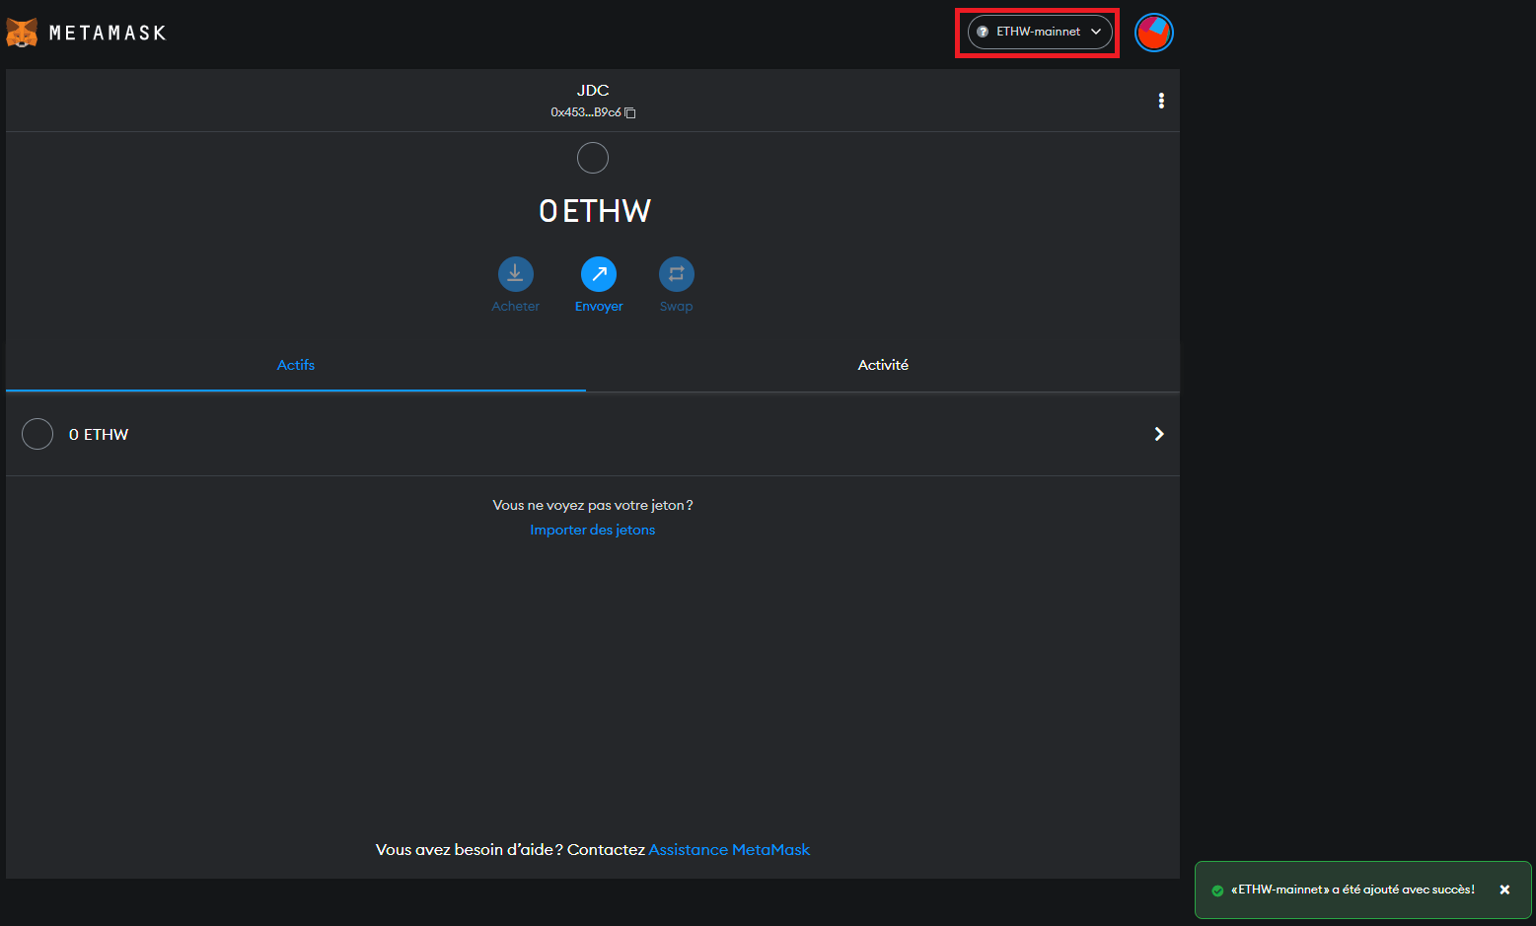Image resolution: width=1536 pixels, height=926 pixels.
Task: Open the Assistance MetaMask link
Action: 729,849
